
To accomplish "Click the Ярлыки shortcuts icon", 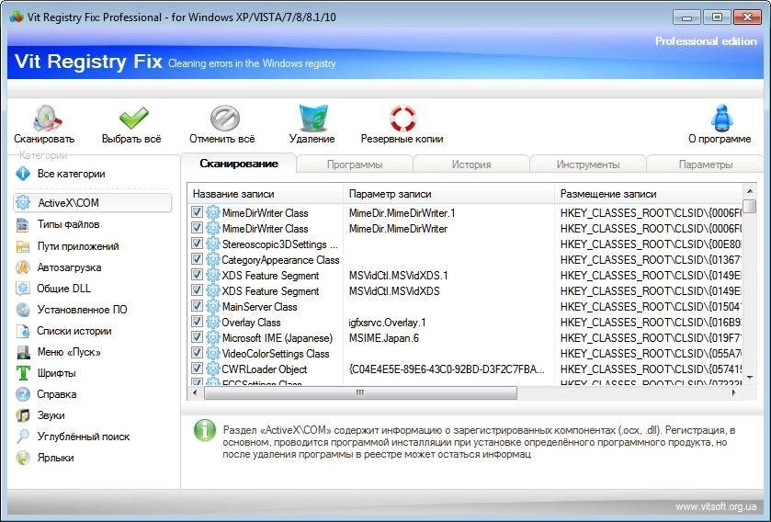I will pos(23,458).
